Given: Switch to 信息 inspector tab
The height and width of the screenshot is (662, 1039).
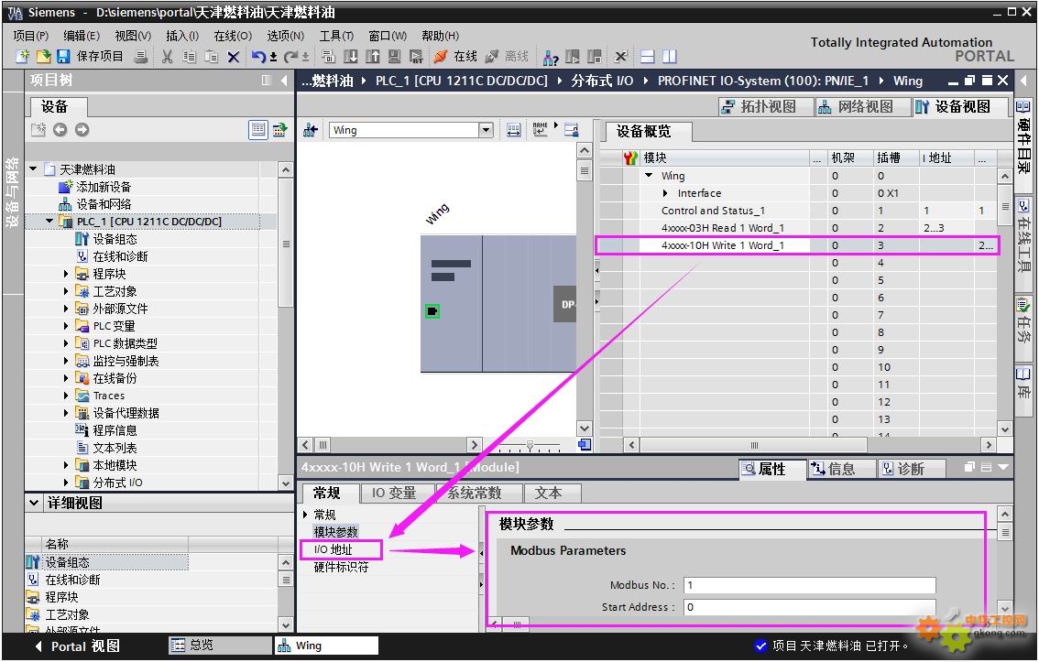Looking at the screenshot, I should (841, 469).
